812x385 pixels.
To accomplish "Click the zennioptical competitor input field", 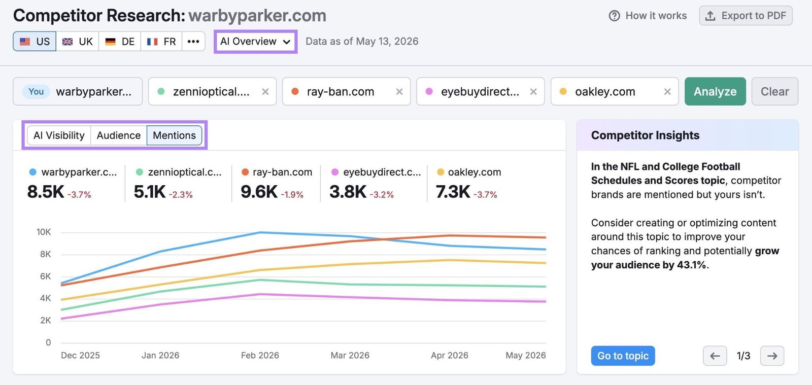I will click(x=212, y=91).
